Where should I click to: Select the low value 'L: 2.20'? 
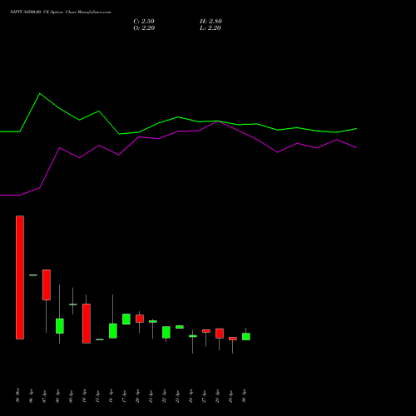pyautogui.click(x=210, y=28)
